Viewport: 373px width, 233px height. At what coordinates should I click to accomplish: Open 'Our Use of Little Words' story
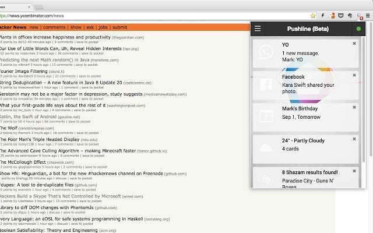(61, 48)
